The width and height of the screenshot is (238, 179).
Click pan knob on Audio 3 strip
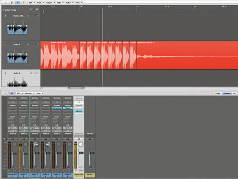pyautogui.click(x=36, y=144)
